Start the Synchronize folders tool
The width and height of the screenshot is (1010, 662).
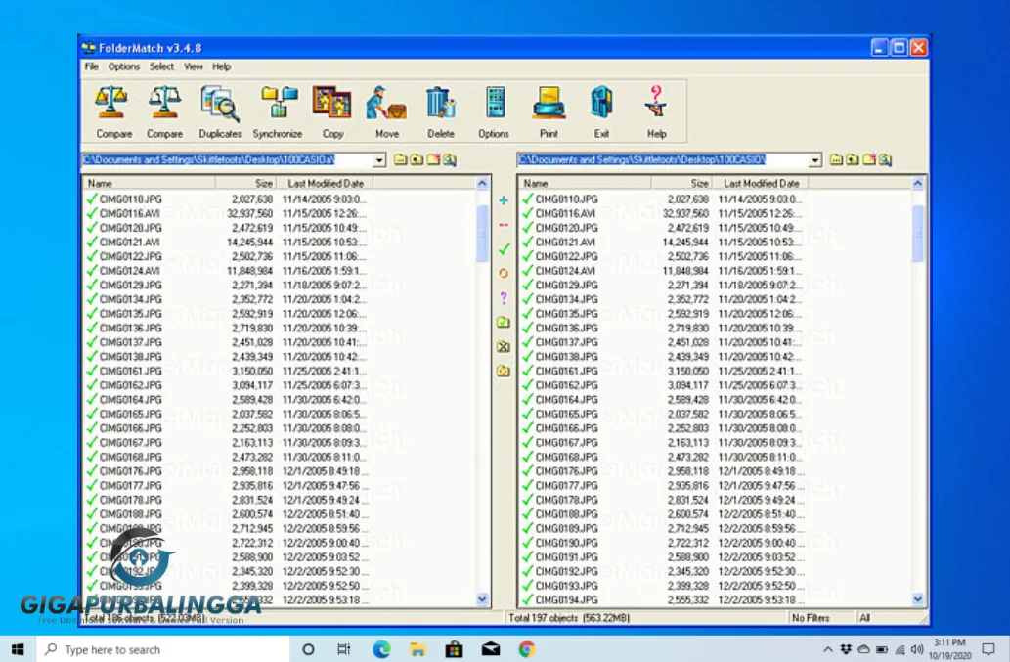point(278,112)
